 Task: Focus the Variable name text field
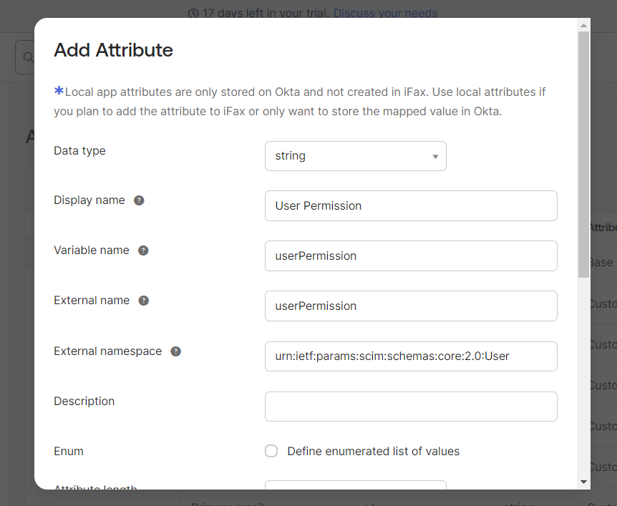[411, 256]
